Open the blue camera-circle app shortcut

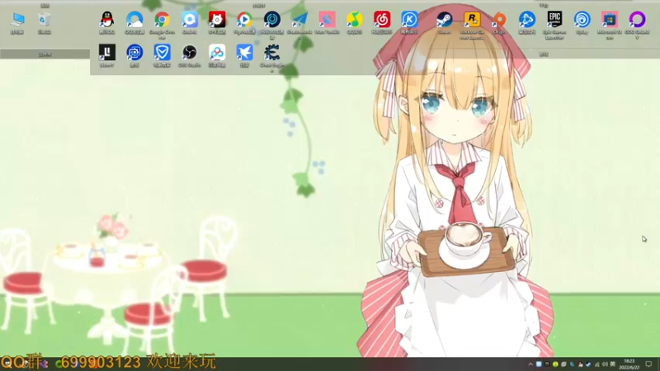(134, 56)
